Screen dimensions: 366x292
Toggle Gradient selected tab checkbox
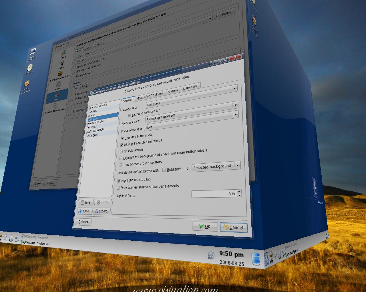click(x=130, y=115)
